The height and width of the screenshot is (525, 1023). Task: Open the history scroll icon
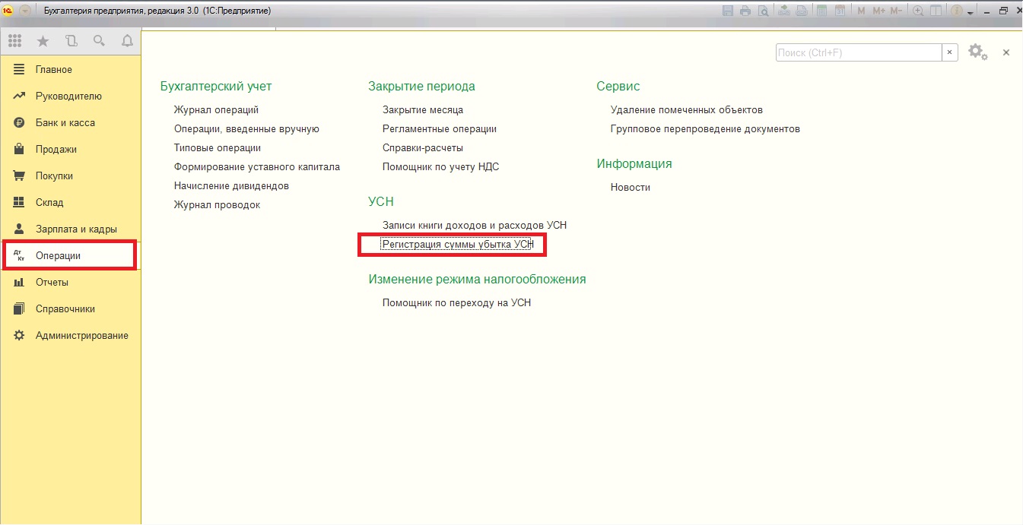pos(71,41)
